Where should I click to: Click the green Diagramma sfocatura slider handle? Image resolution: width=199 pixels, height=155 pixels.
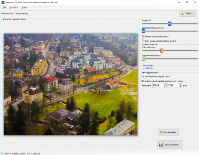[143, 59]
